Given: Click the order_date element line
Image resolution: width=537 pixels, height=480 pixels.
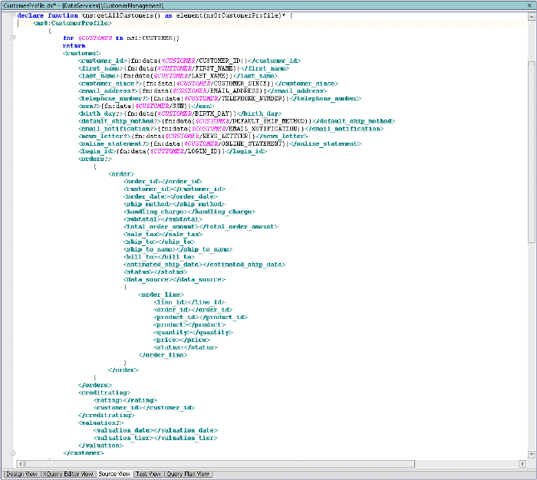Looking at the screenshot, I should pyautogui.click(x=170, y=196).
